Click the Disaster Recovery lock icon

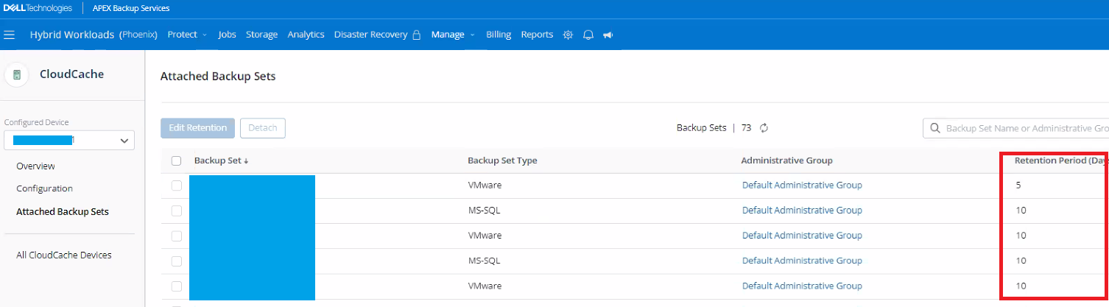[x=417, y=35]
